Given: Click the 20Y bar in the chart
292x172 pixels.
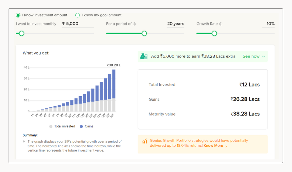Looking at the screenshot, I should pyautogui.click(x=114, y=90).
